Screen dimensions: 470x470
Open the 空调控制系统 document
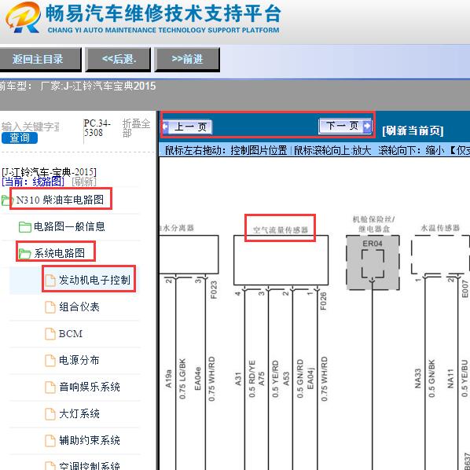pos(90,465)
